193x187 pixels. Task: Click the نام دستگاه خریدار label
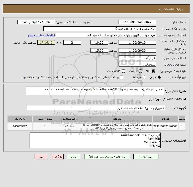pos(174,29)
